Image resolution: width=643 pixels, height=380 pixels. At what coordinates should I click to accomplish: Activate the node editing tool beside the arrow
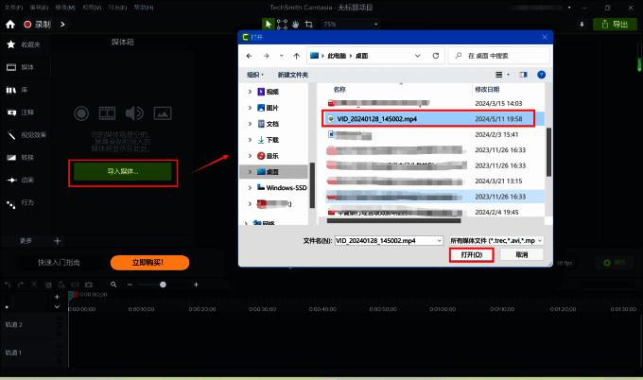pyautogui.click(x=282, y=25)
